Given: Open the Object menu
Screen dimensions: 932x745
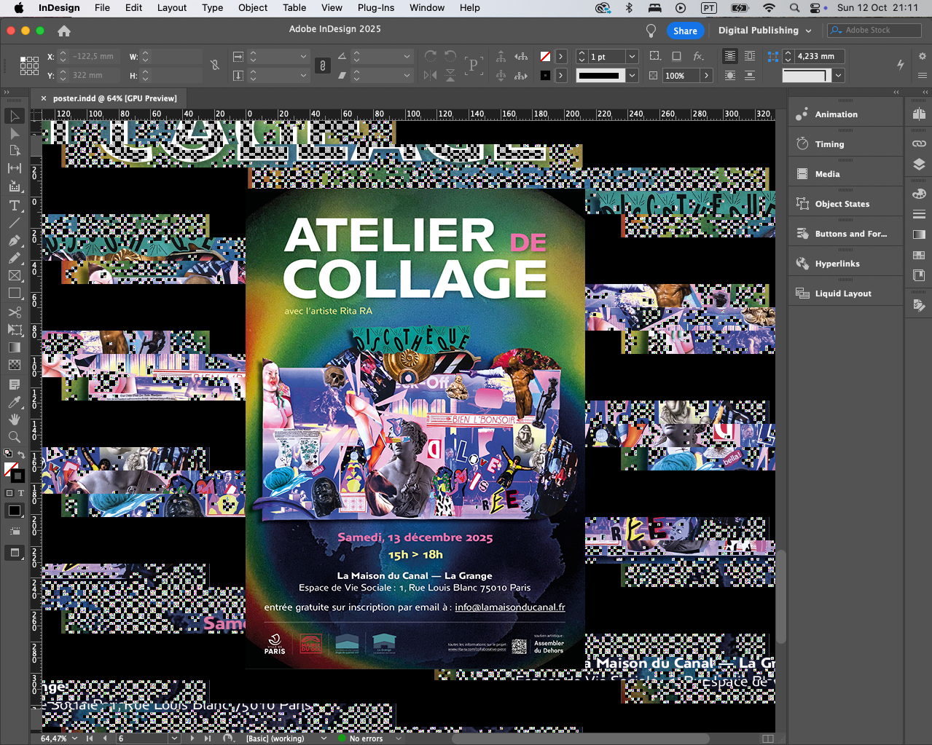Looking at the screenshot, I should (x=252, y=8).
